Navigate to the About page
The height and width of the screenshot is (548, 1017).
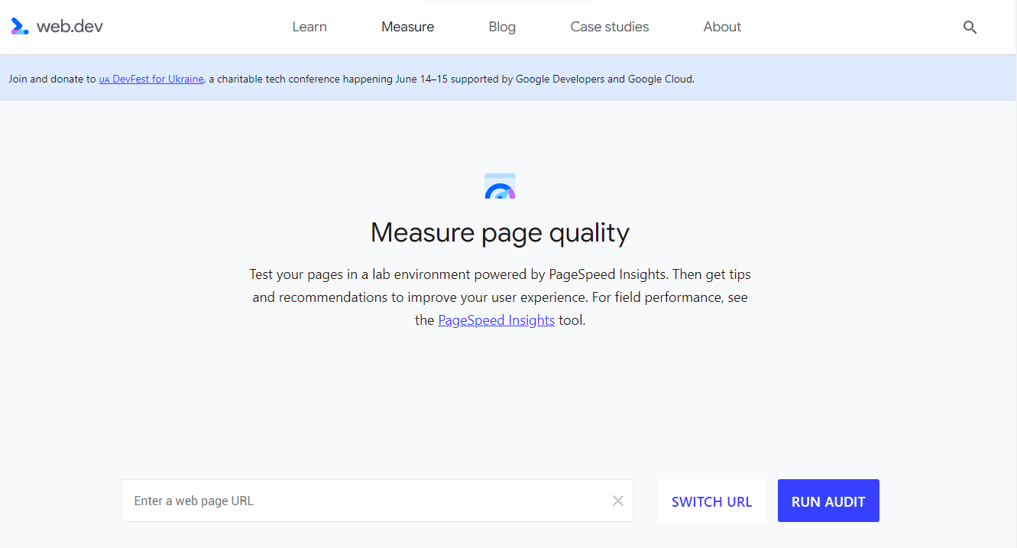point(721,26)
